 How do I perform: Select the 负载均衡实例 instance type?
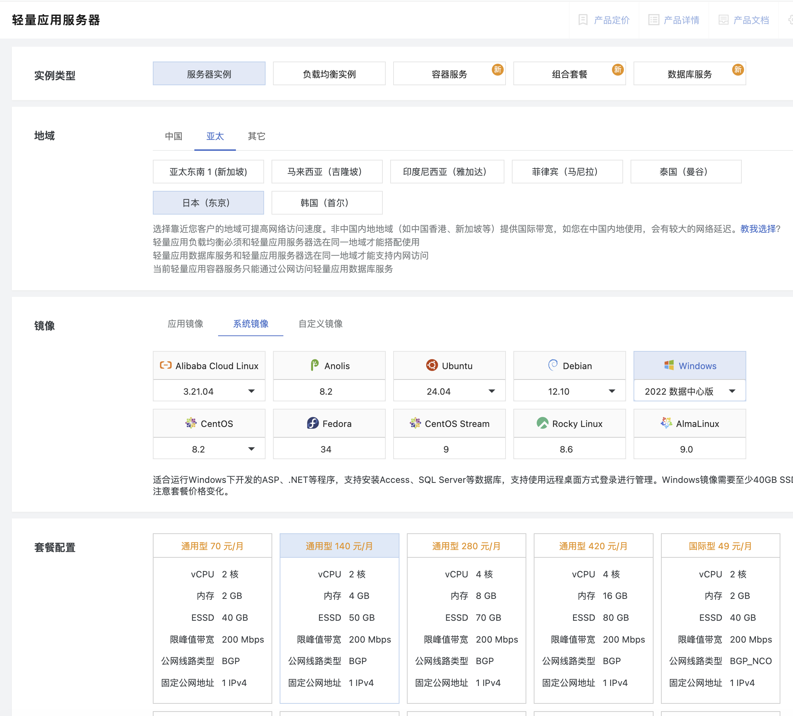[329, 73]
